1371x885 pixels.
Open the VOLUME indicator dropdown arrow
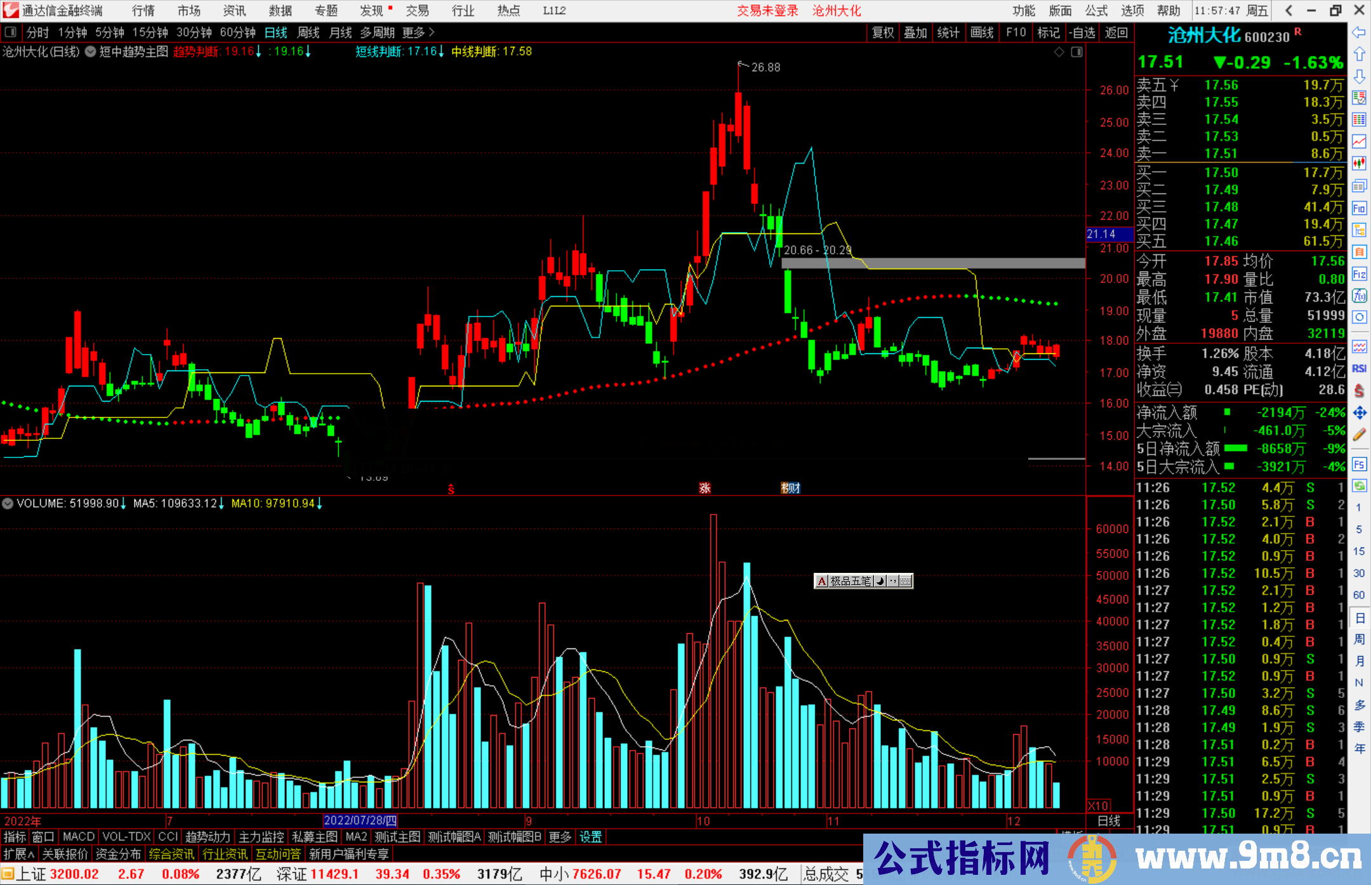coord(8,504)
